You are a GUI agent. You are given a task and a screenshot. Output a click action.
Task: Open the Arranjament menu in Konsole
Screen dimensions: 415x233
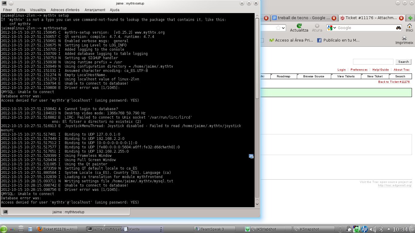tap(95, 10)
